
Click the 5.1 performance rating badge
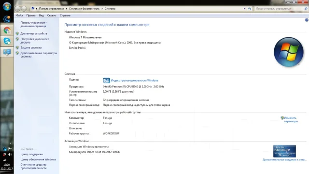click(x=106, y=80)
